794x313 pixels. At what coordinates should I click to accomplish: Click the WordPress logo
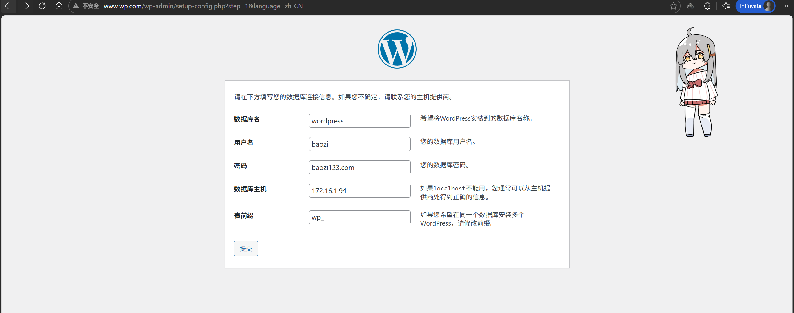[397, 49]
